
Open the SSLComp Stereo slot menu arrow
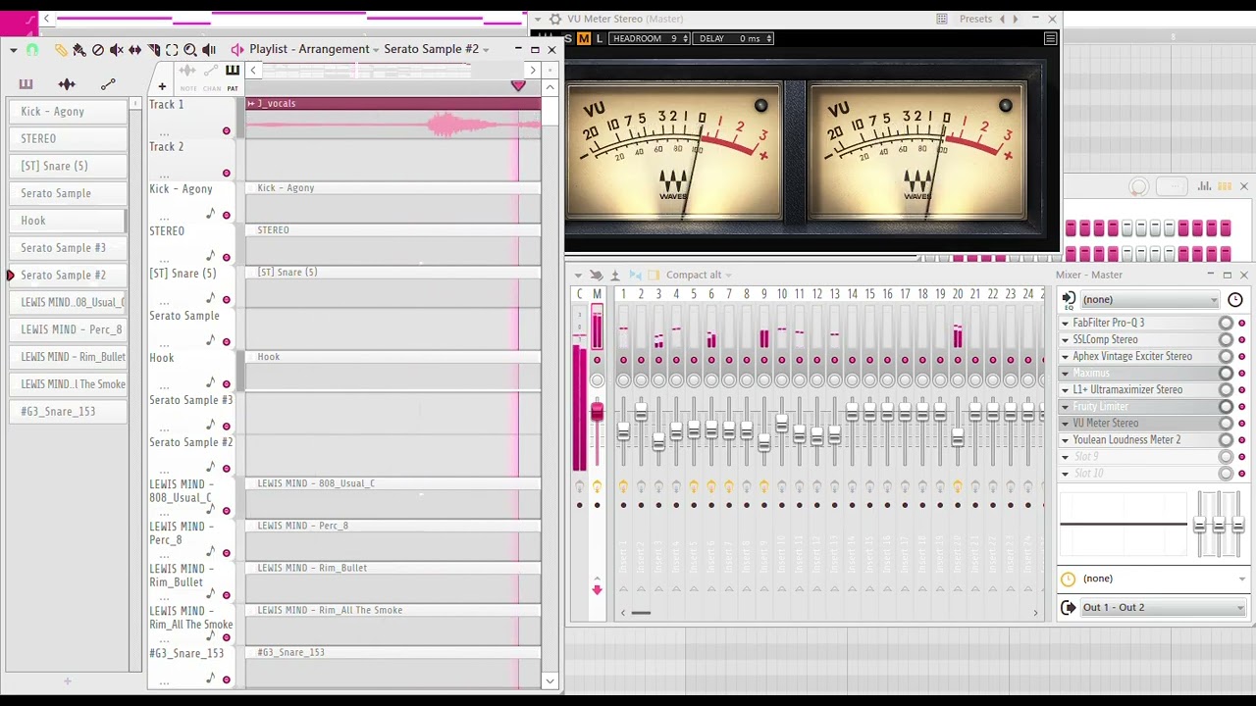click(1066, 339)
